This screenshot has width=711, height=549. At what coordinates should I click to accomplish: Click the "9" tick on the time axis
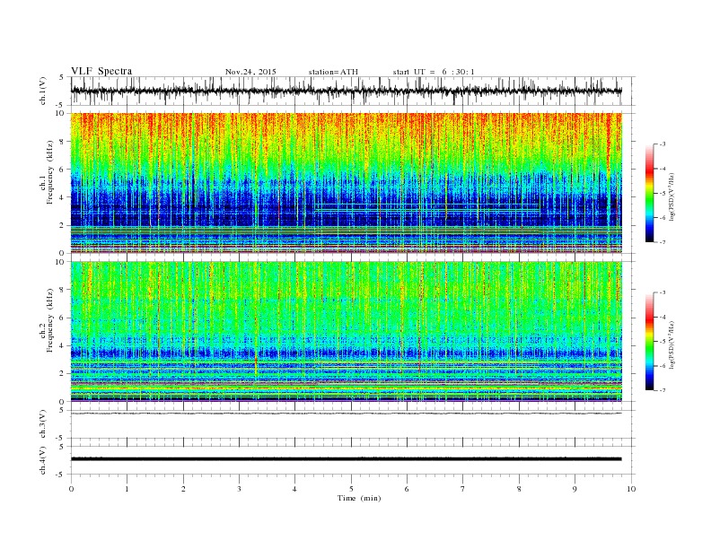(x=575, y=489)
